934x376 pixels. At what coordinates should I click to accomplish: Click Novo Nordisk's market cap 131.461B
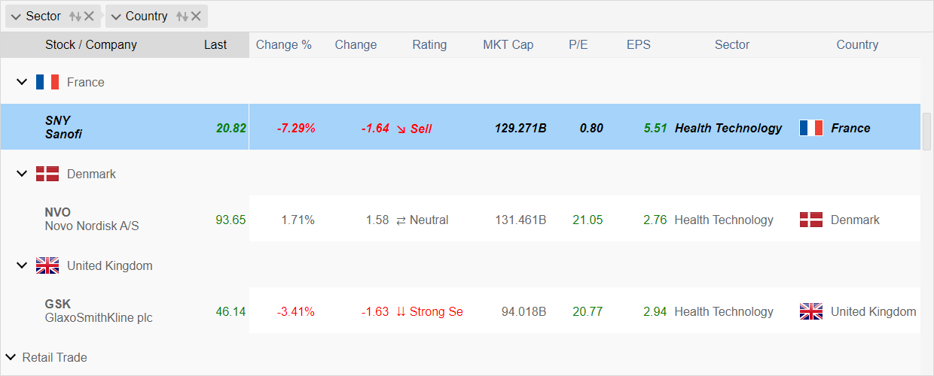pyautogui.click(x=520, y=220)
